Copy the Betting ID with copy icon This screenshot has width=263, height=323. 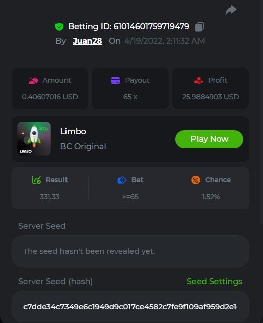tap(200, 27)
